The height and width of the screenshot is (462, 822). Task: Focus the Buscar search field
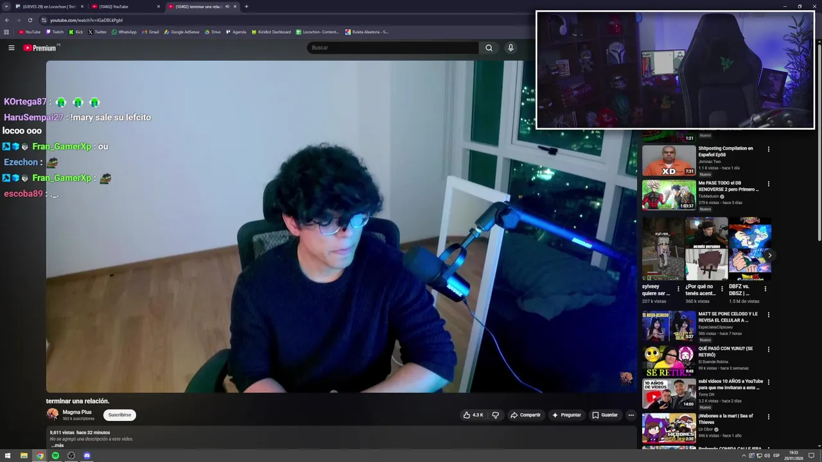pos(393,47)
